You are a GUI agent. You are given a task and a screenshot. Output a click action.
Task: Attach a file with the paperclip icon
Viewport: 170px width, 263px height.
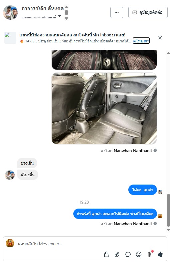point(117,254)
